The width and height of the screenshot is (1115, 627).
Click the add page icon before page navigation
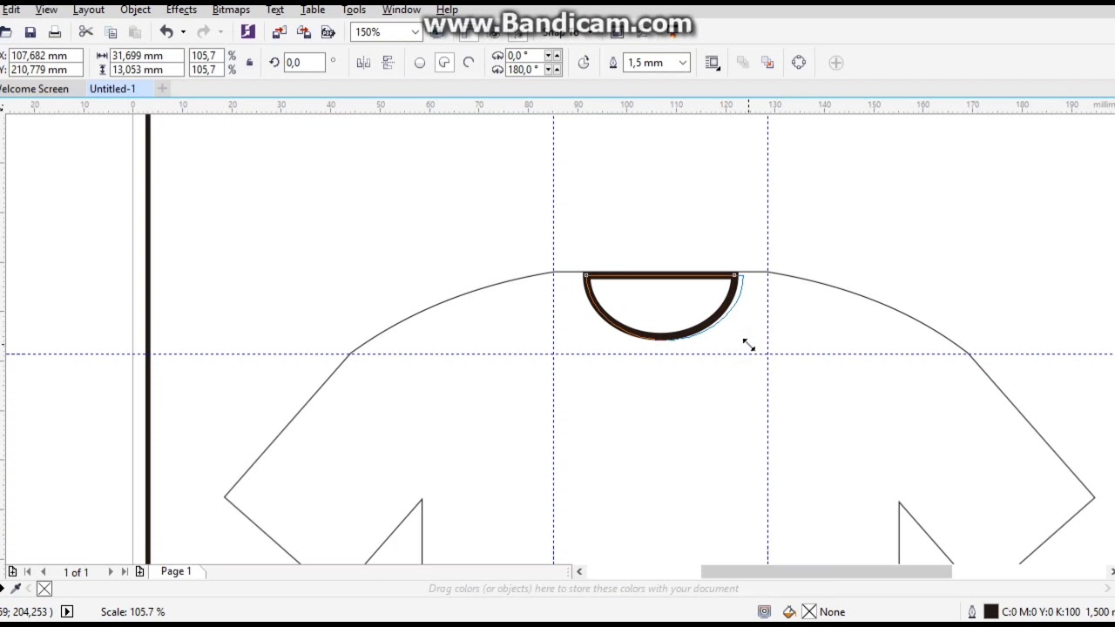coord(12,571)
